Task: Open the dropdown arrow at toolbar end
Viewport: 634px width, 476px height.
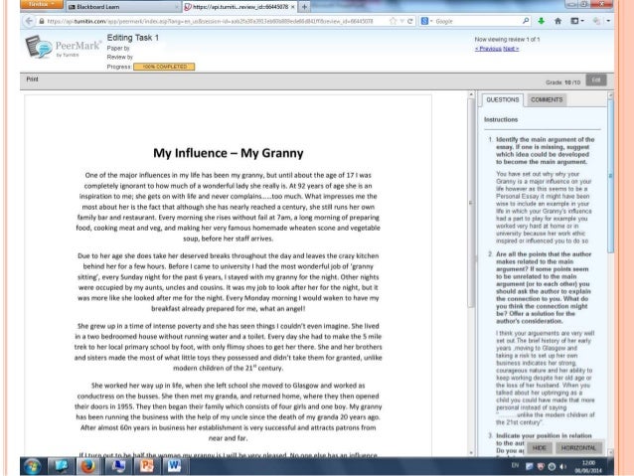Action: [x=608, y=21]
